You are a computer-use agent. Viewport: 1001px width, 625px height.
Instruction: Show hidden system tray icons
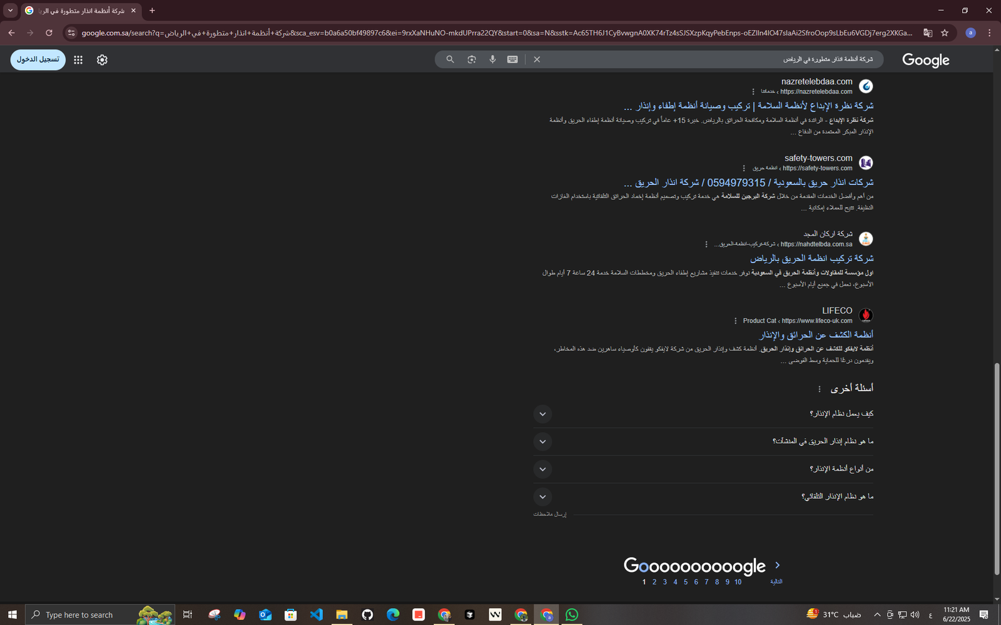tap(877, 615)
